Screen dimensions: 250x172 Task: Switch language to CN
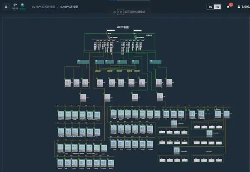tap(217, 7)
